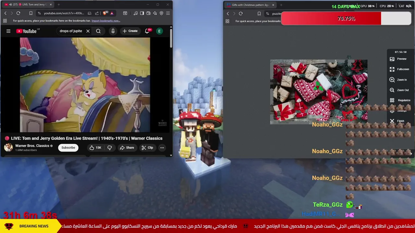Click the scroll down arrow in YouTube window
This screenshot has height=233, width=415.
pos(171,155)
